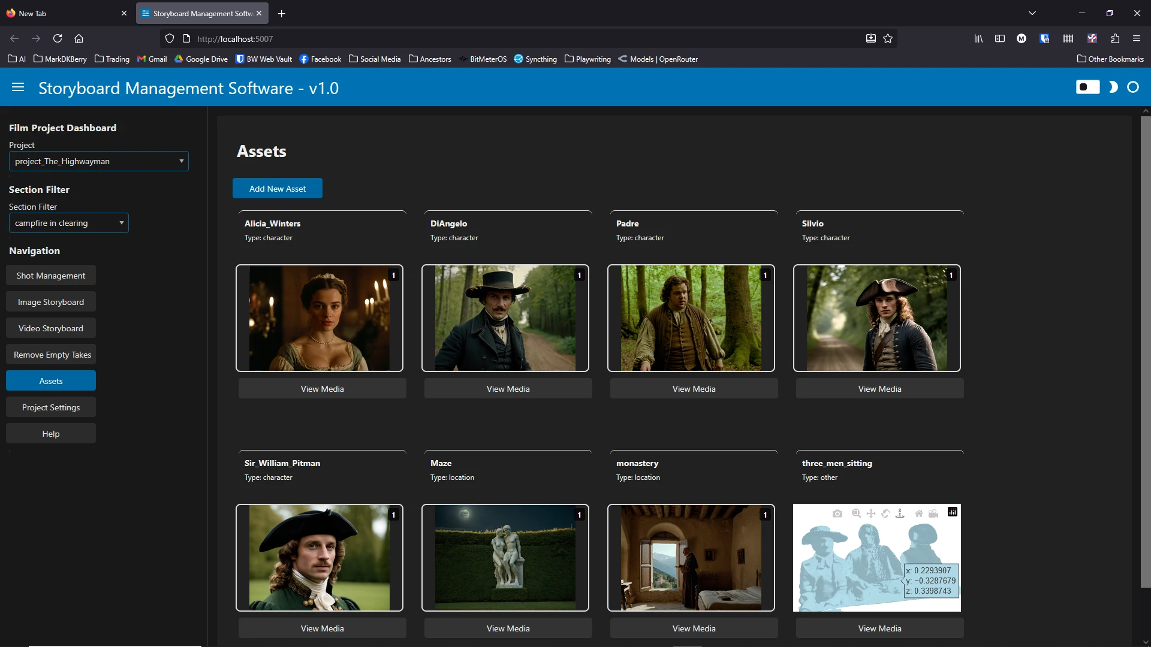The height and width of the screenshot is (647, 1151).
Task: Reset the 3D view using the home icon
Action: tap(920, 513)
